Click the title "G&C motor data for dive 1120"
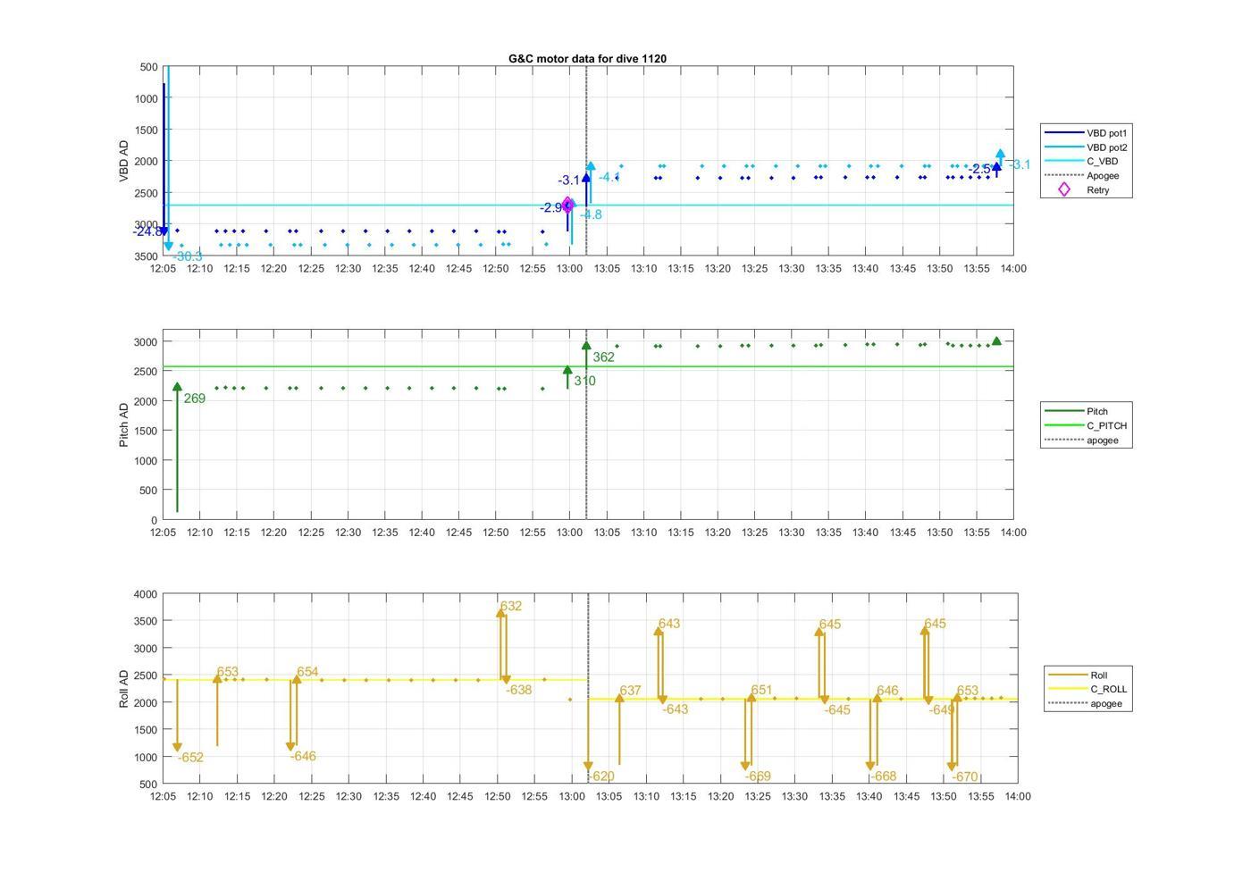Image resolution: width=1251 pixels, height=881 pixels. (587, 59)
